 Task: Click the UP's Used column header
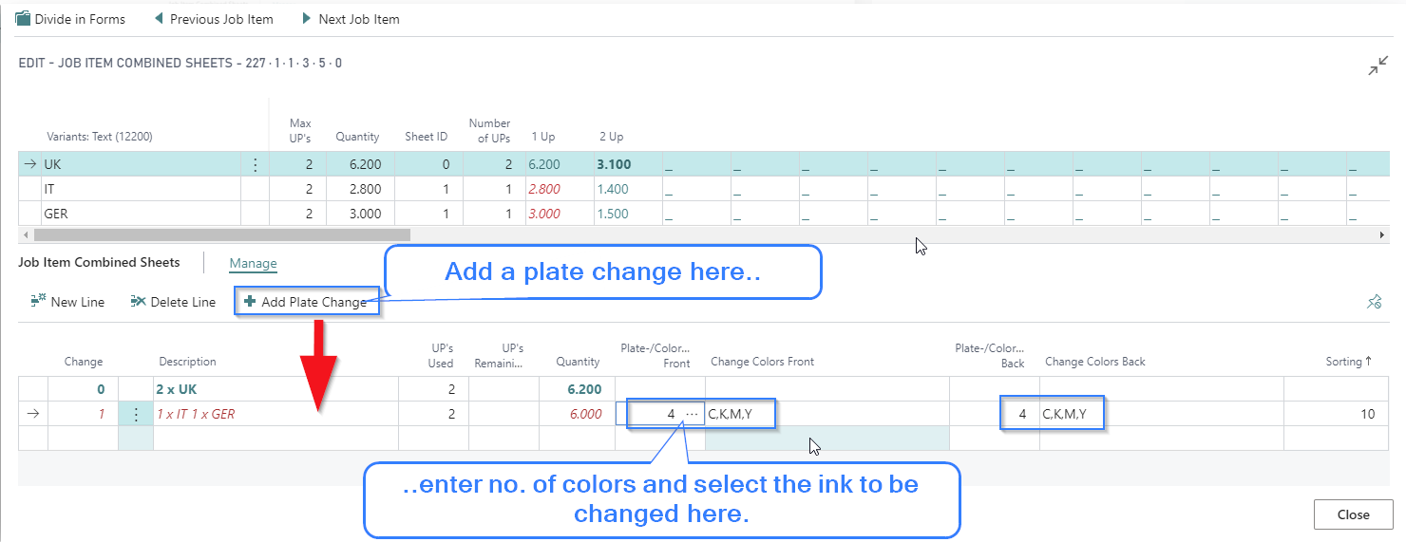pyautogui.click(x=442, y=355)
